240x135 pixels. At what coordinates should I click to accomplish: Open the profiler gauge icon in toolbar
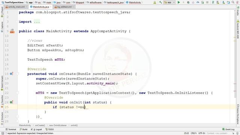point(198,2)
